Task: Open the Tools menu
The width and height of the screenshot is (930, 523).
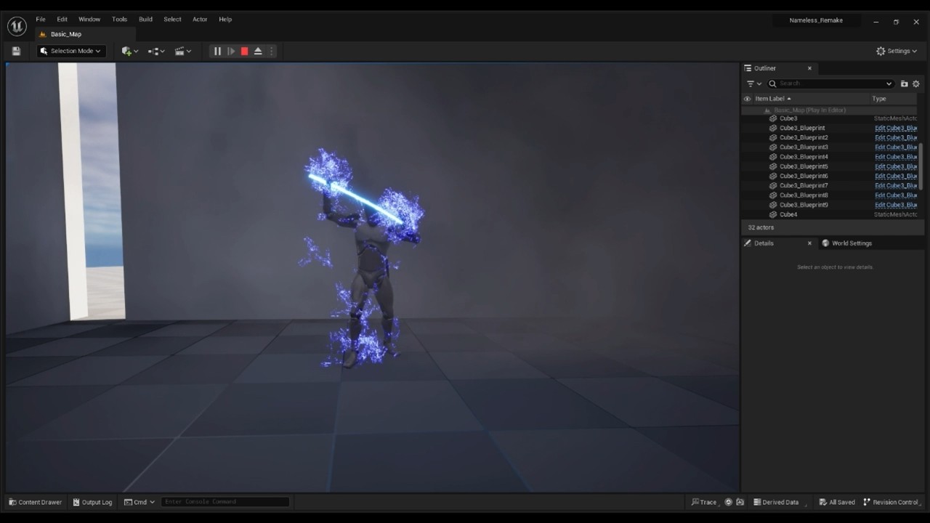Action: [x=119, y=19]
